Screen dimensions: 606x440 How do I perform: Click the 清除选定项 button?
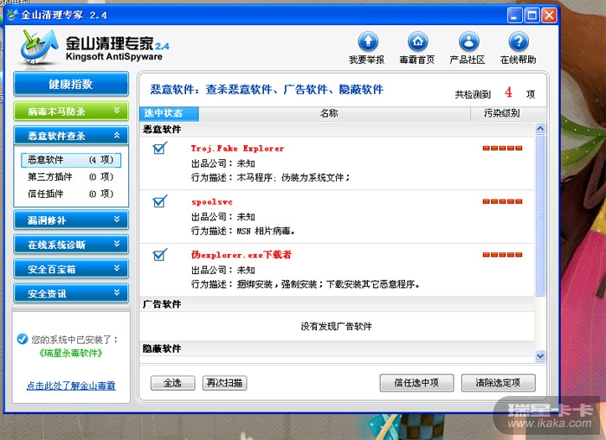click(498, 383)
